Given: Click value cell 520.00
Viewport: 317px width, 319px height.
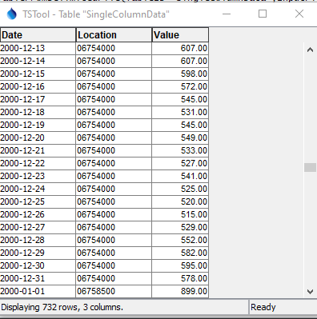Looking at the screenshot, I should click(180, 201).
